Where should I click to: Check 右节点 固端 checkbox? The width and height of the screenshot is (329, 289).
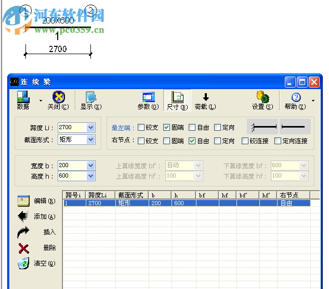pyautogui.click(x=166, y=141)
